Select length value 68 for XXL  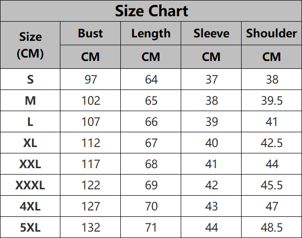click(151, 164)
